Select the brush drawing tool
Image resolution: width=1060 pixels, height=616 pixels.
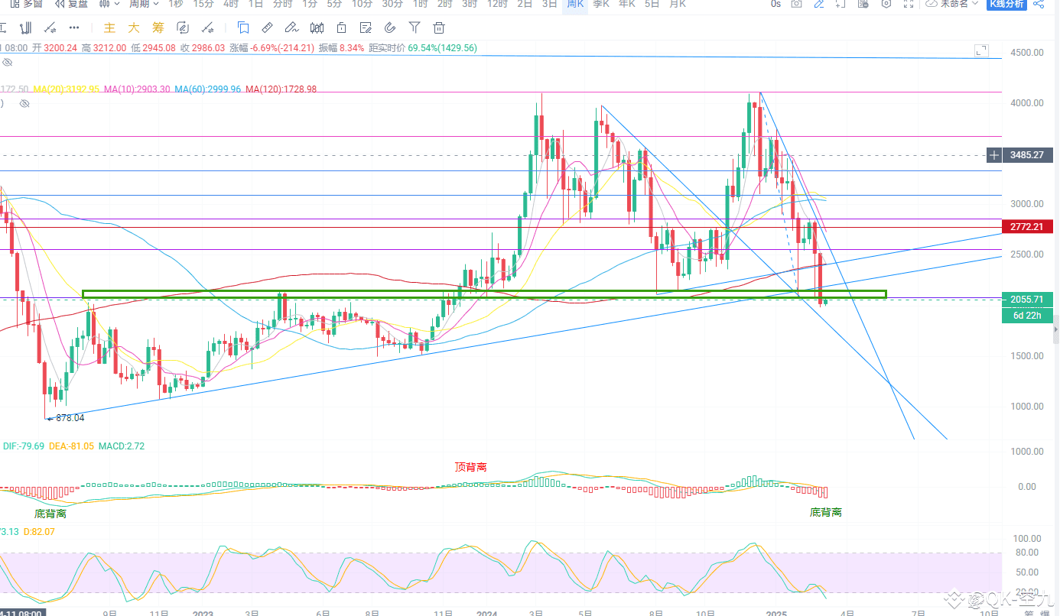(x=291, y=28)
